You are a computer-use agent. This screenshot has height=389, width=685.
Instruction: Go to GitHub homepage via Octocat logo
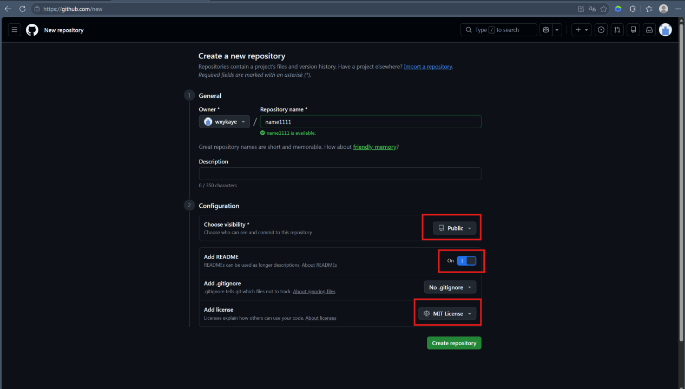pos(32,30)
